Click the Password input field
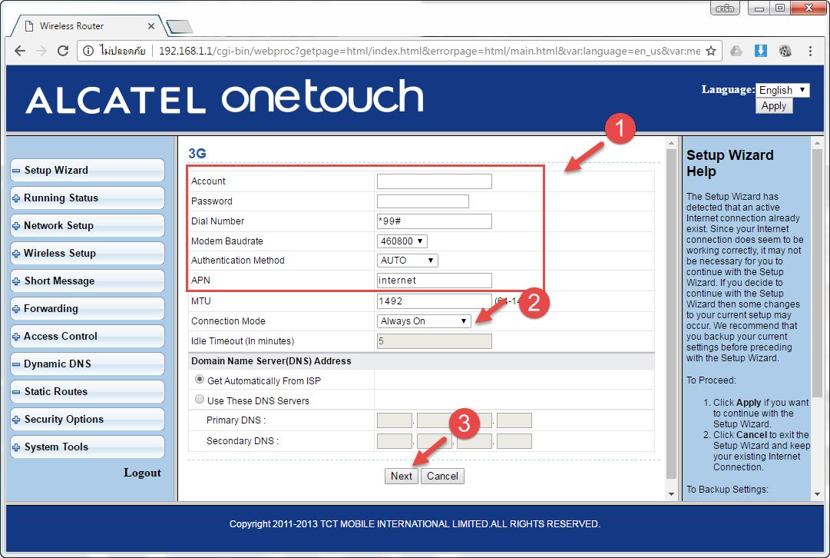Image resolution: width=830 pixels, height=558 pixels. pos(423,201)
